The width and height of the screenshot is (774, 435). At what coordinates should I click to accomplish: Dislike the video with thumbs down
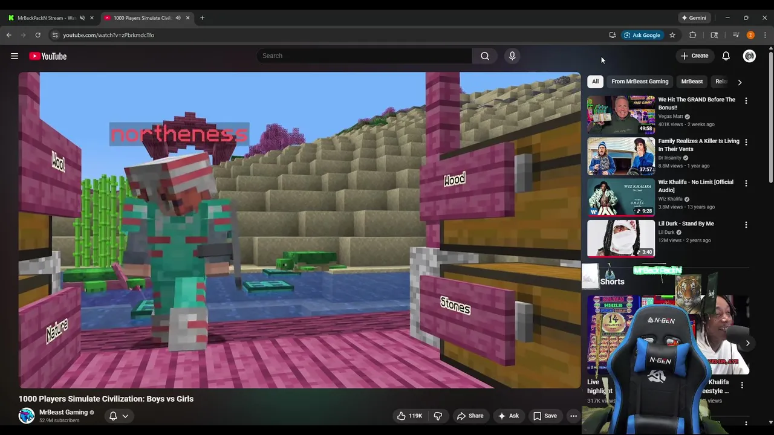click(x=438, y=416)
